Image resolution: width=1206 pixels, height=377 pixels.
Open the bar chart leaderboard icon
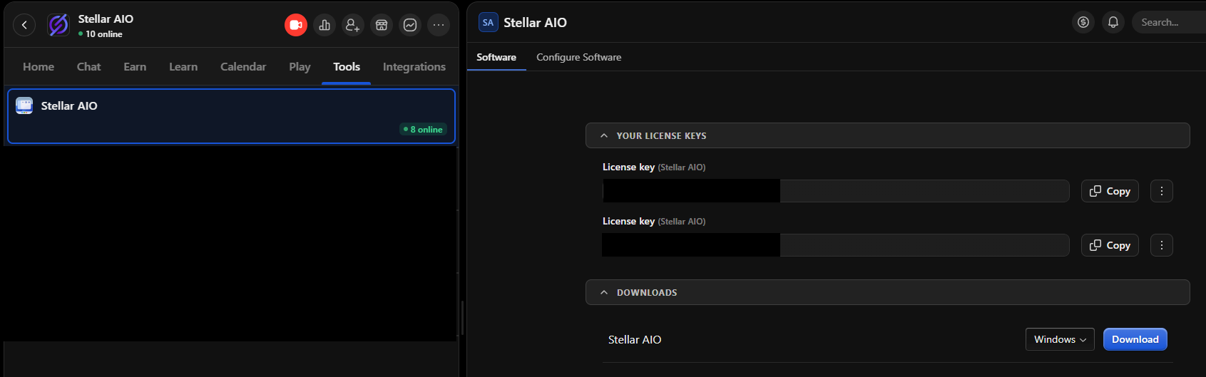pyautogui.click(x=325, y=25)
